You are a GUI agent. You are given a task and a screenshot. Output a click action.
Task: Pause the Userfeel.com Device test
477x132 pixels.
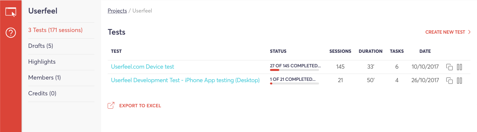tap(459, 67)
